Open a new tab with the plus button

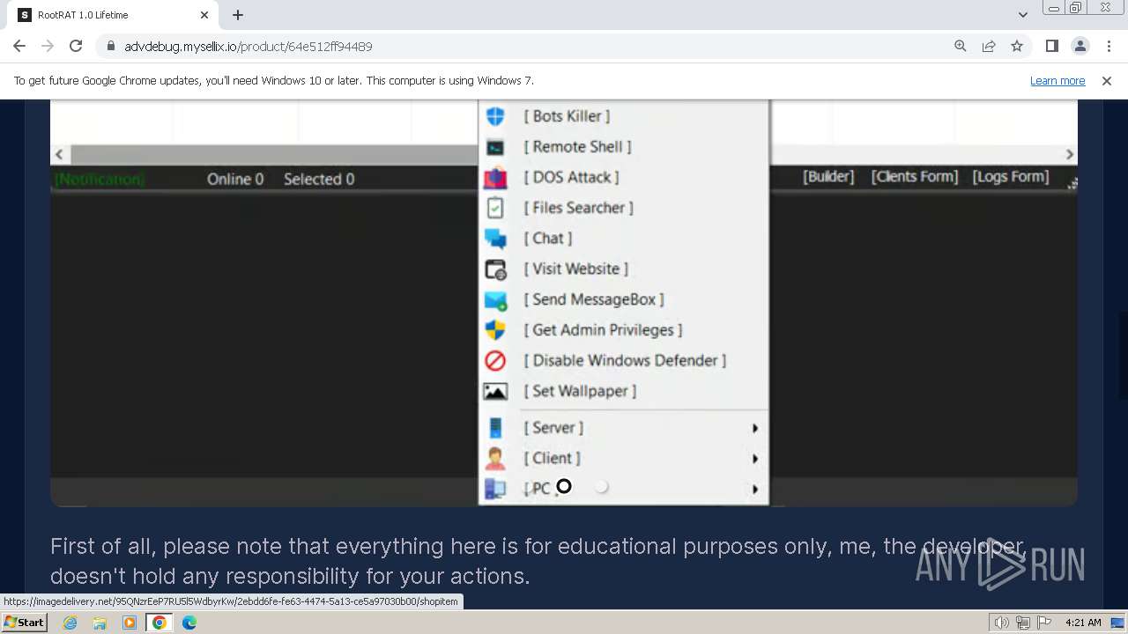(x=238, y=15)
